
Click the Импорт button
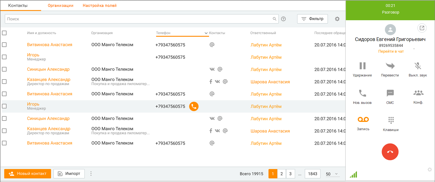pyautogui.click(x=69, y=174)
